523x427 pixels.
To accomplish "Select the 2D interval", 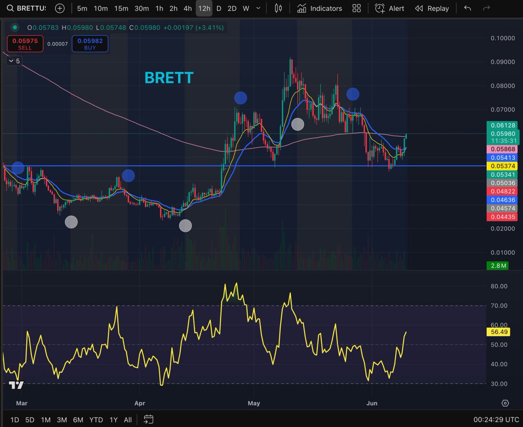I will 232,8.
